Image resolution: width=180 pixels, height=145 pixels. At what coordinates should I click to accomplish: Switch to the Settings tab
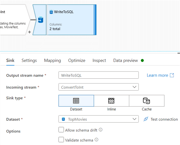29,61
